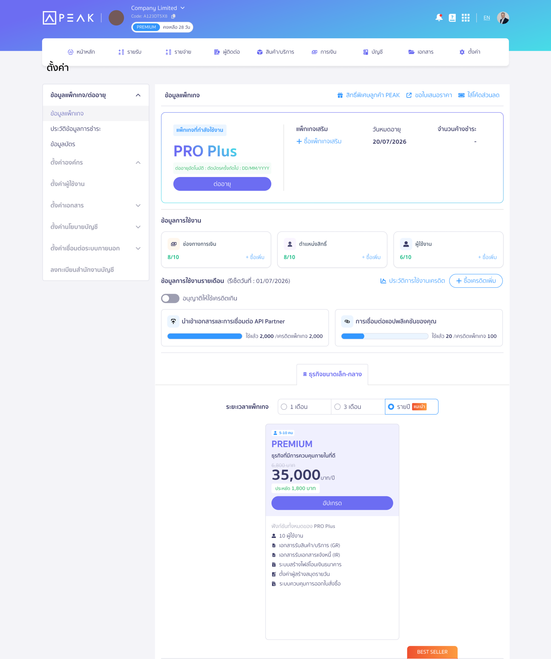Click the ตำแหน่งสิทธิ์ card icon
Image resolution: width=551 pixels, height=659 pixels.
290,244
